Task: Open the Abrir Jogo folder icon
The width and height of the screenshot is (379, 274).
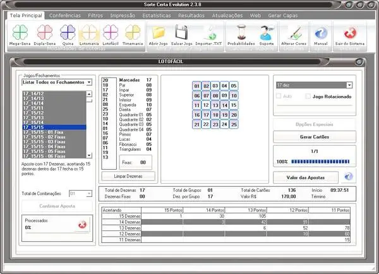Action: (159, 32)
